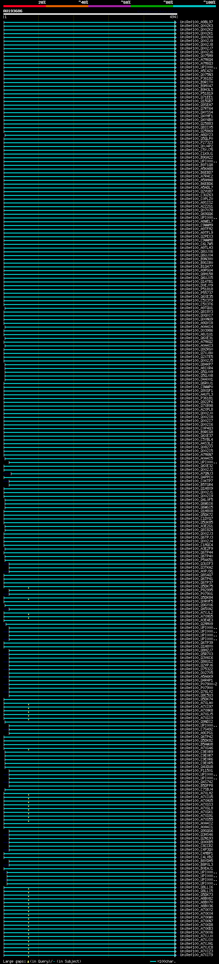Click the 20% legend label
This screenshot has height=964, width=219.
[42, 2]
